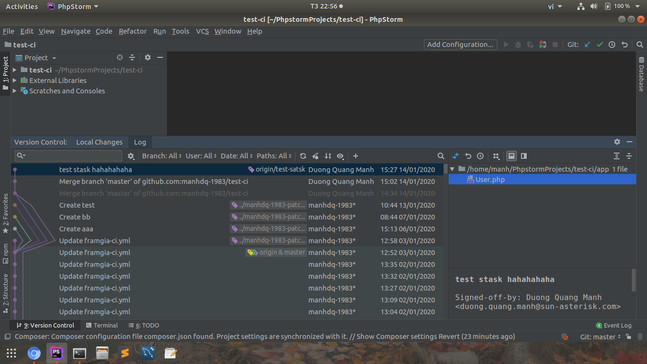Screen dimensions: 647x364
Task: Open the Database tool window sidebar
Action: (641, 74)
